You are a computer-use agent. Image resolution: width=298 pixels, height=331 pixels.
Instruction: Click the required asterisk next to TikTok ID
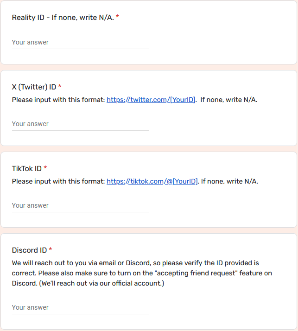[x=45, y=168]
